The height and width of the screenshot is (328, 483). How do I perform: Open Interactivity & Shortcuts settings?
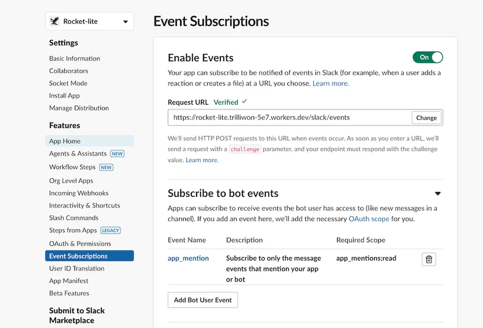85,205
